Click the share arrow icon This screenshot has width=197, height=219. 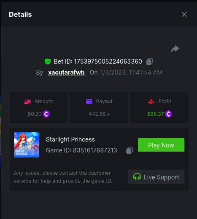(x=175, y=49)
